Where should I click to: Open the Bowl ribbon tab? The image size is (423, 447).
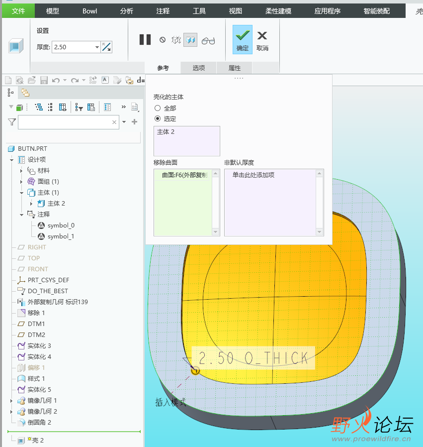[x=89, y=11]
